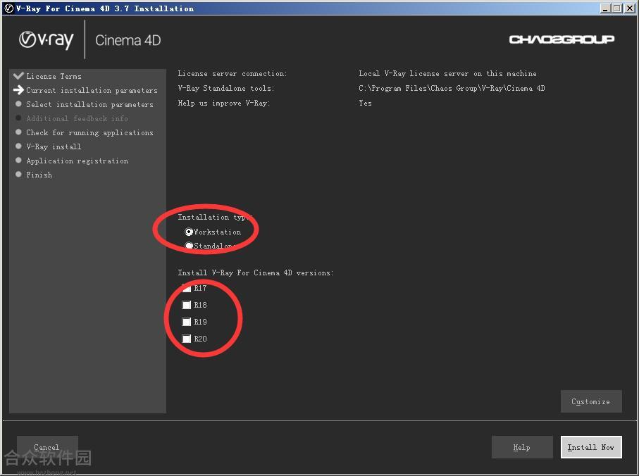
Task: Click the C:\Program Files\Chaos Group path
Action: coord(452,88)
